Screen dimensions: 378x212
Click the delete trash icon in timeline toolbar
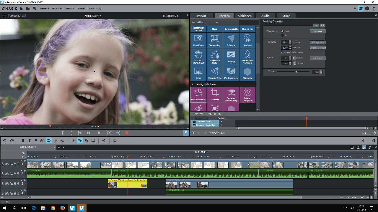[23, 141]
